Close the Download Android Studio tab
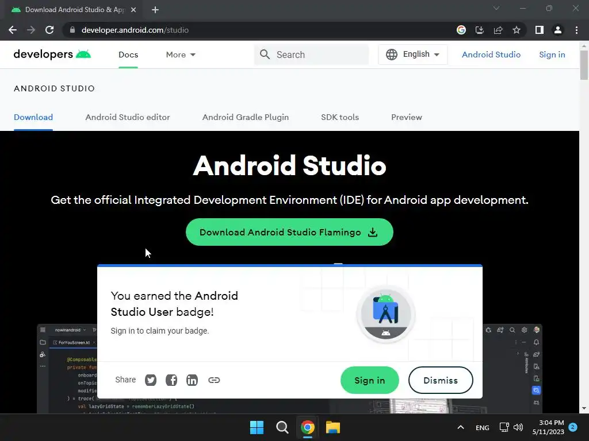589x441 pixels. pos(133,10)
